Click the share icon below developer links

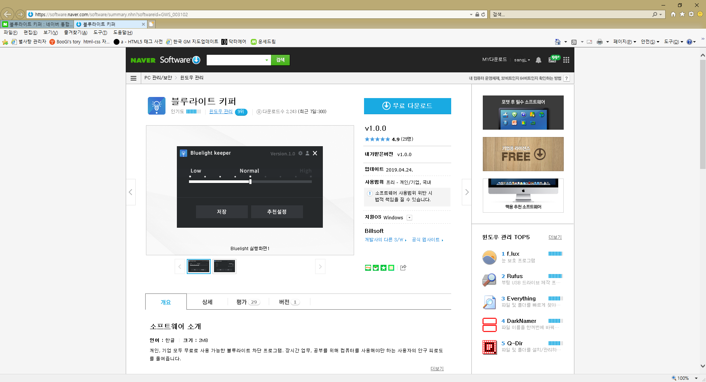(x=403, y=267)
